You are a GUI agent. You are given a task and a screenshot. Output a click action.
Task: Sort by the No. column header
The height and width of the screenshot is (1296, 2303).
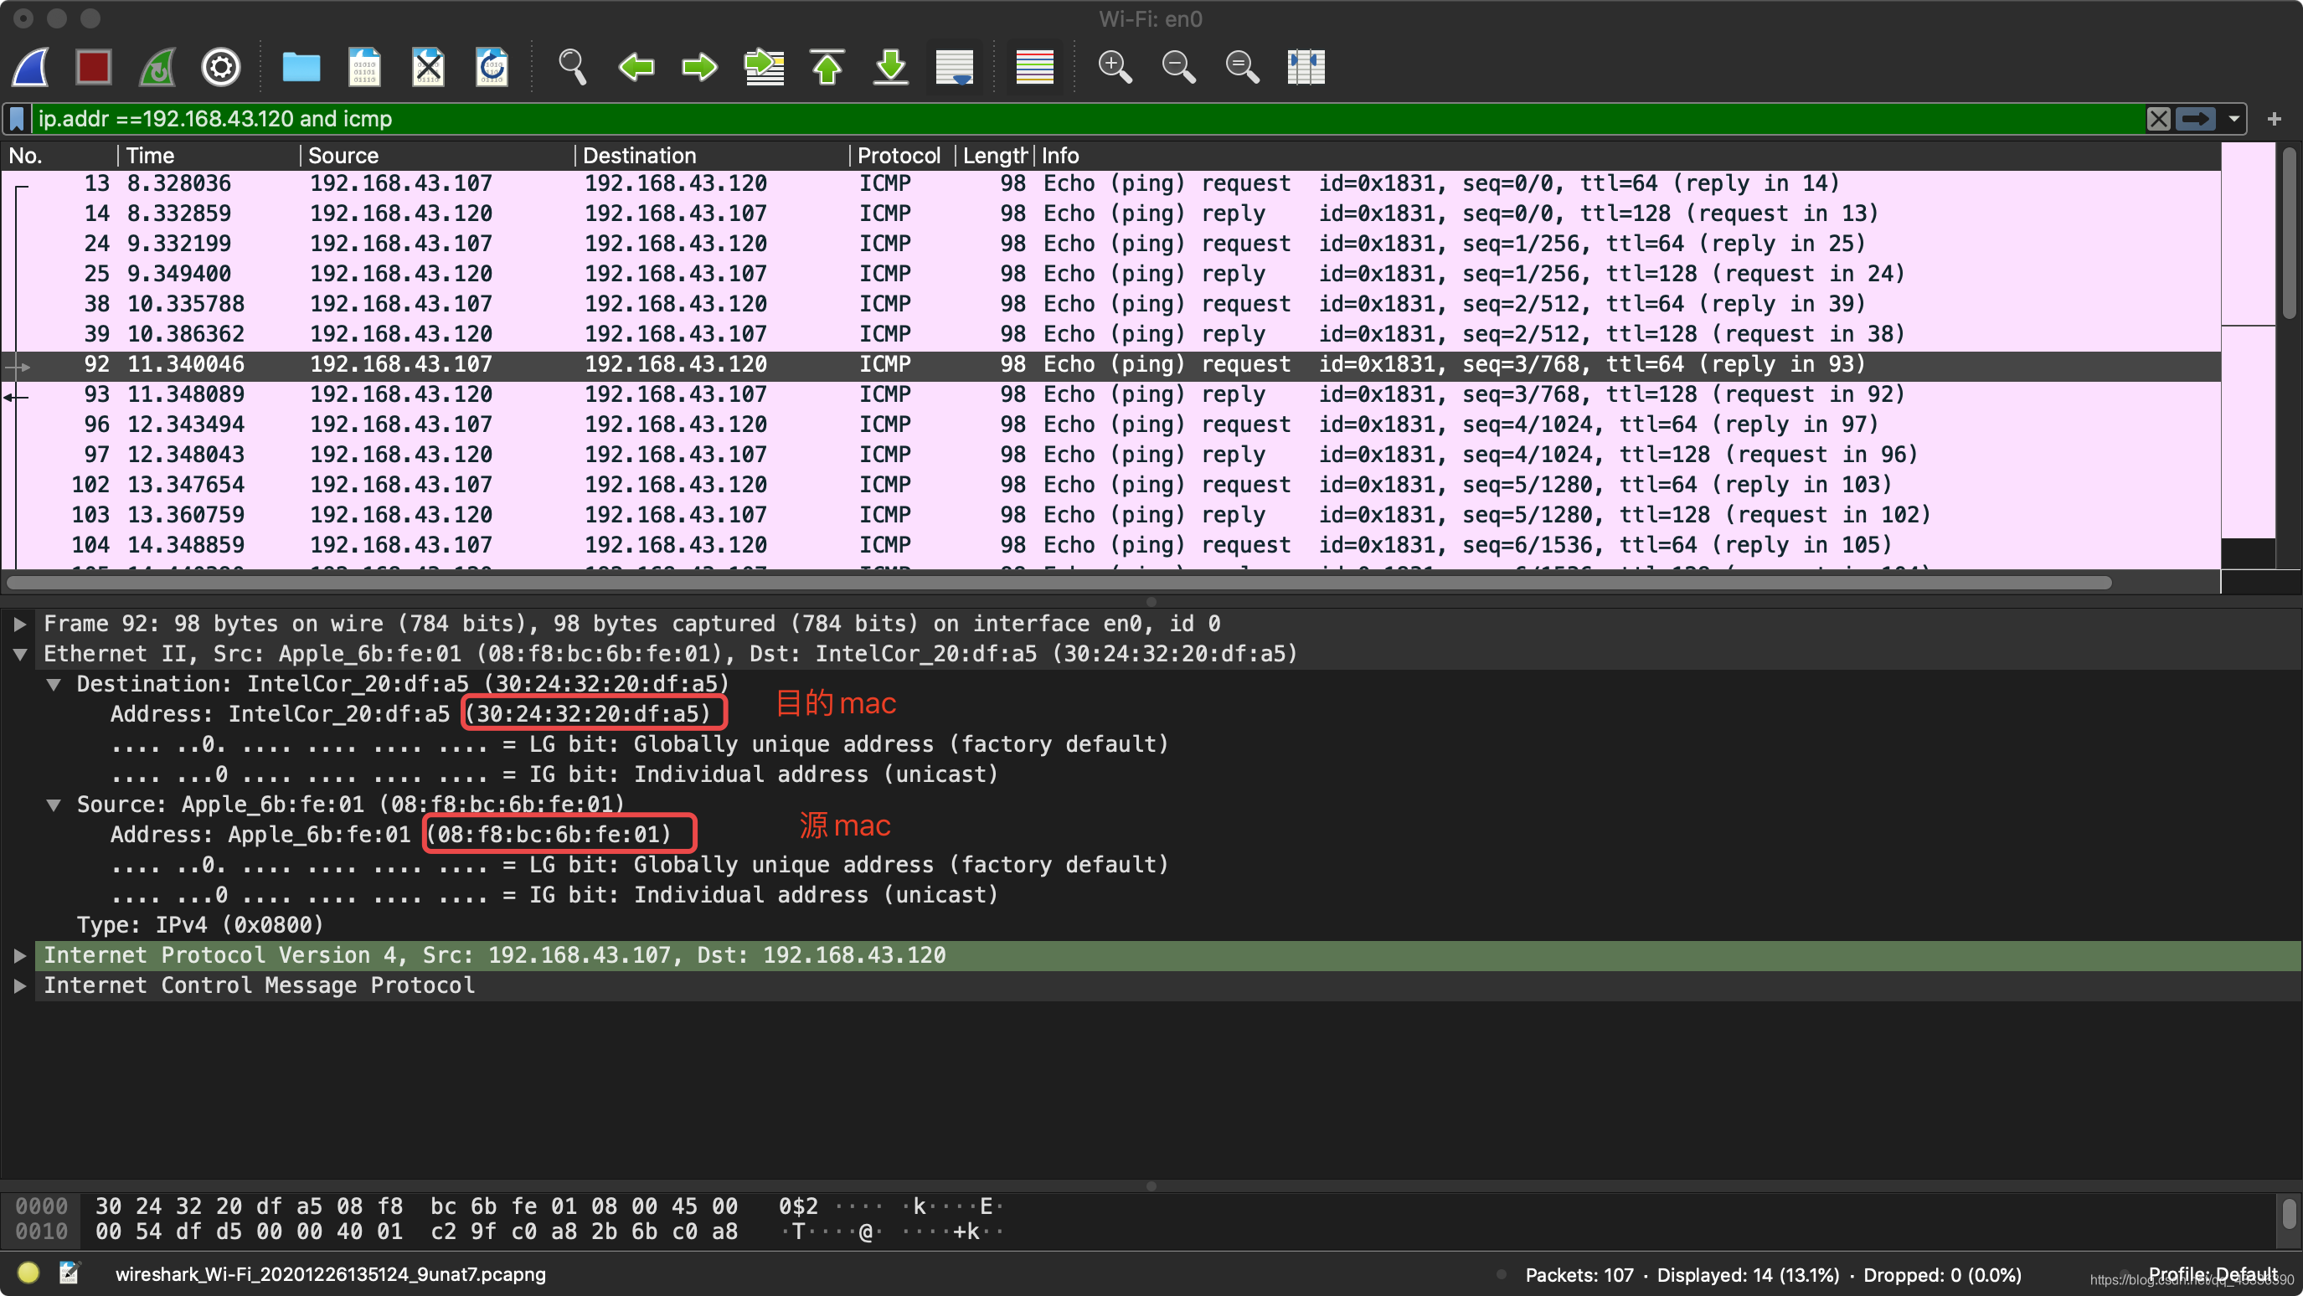pyautogui.click(x=59, y=156)
